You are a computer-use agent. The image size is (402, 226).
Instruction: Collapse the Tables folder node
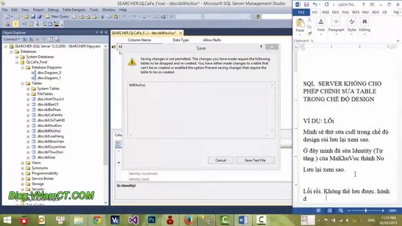(x=23, y=83)
